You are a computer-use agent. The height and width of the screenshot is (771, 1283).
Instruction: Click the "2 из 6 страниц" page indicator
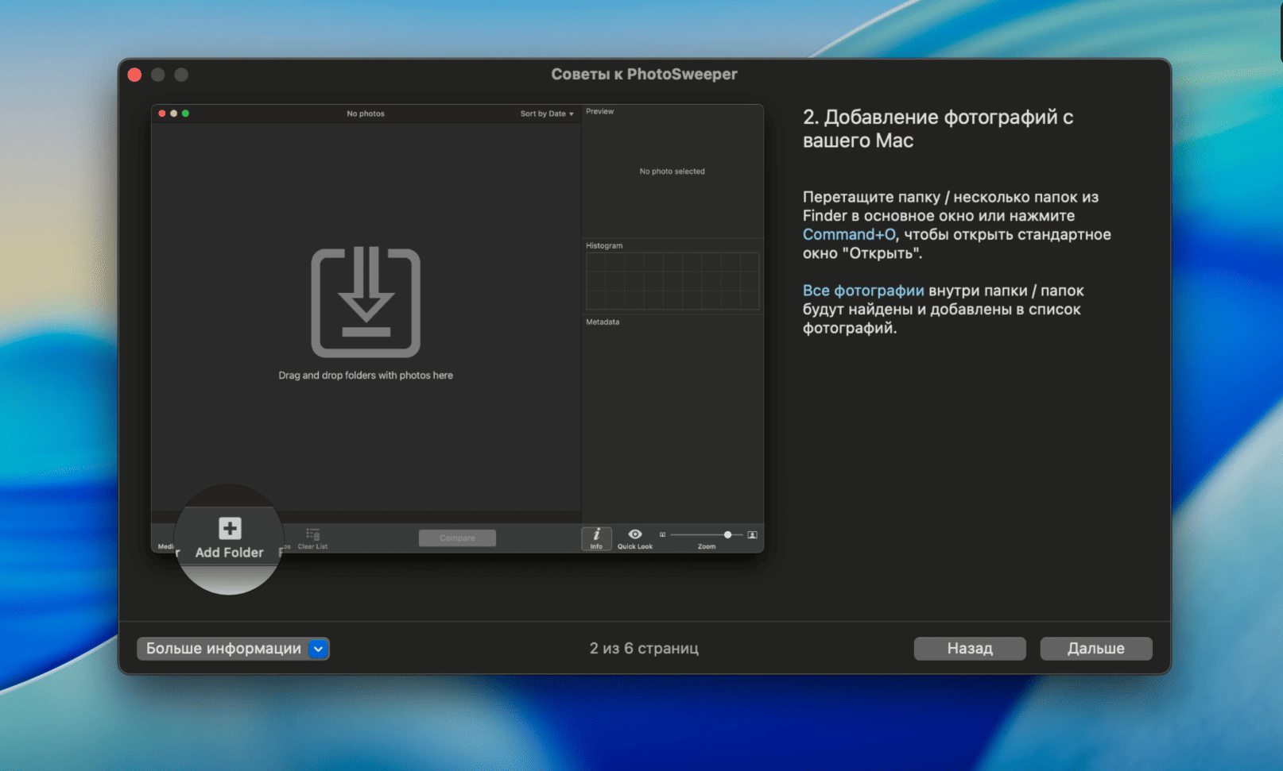pyautogui.click(x=644, y=649)
